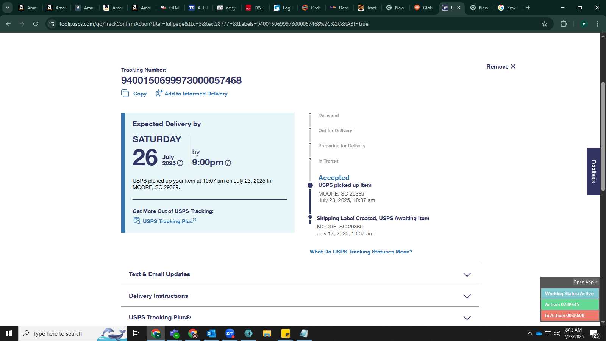Click the Open App link in the tracker widget

point(585,282)
